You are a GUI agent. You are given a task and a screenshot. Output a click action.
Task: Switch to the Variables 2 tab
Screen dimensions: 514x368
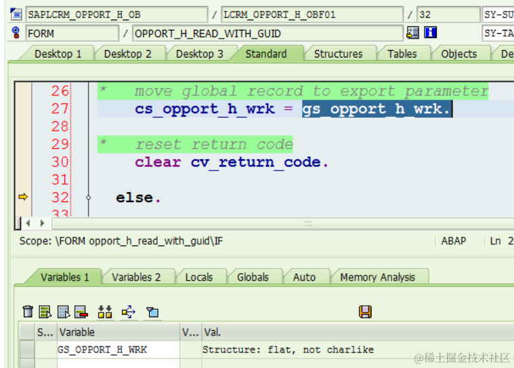136,277
